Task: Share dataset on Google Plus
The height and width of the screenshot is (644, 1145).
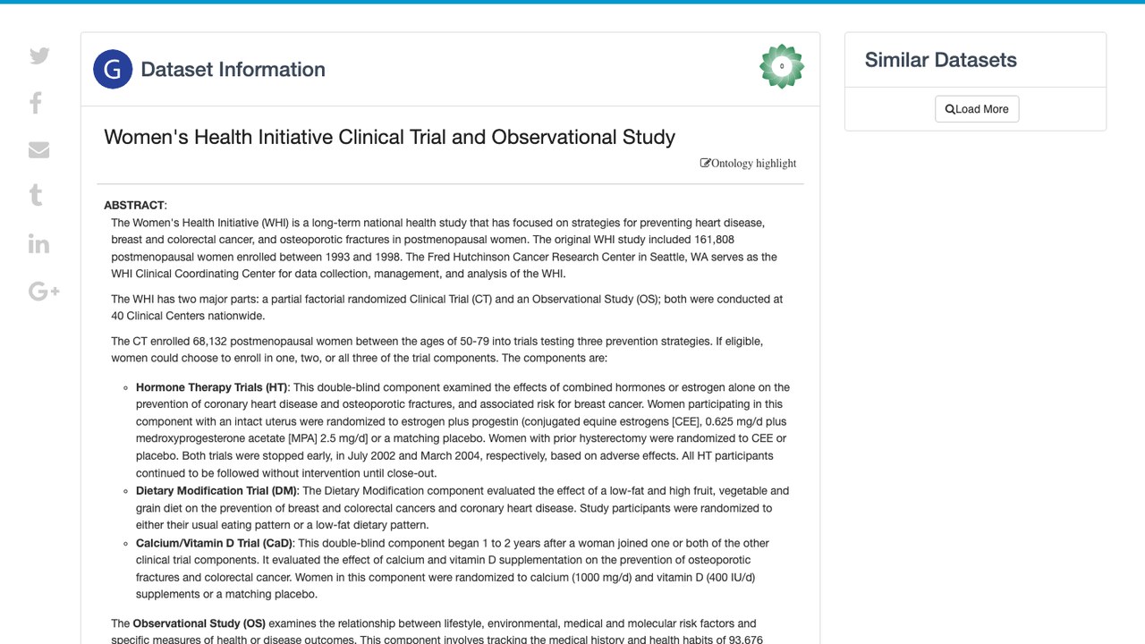Action: [44, 291]
